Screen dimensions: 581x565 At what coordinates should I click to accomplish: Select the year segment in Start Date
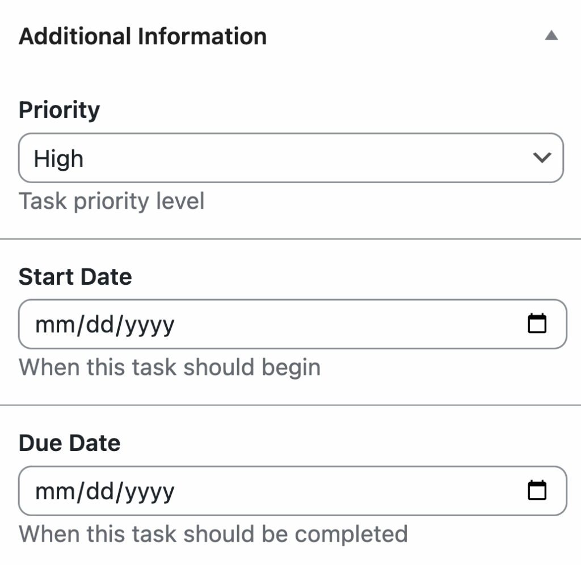point(150,324)
